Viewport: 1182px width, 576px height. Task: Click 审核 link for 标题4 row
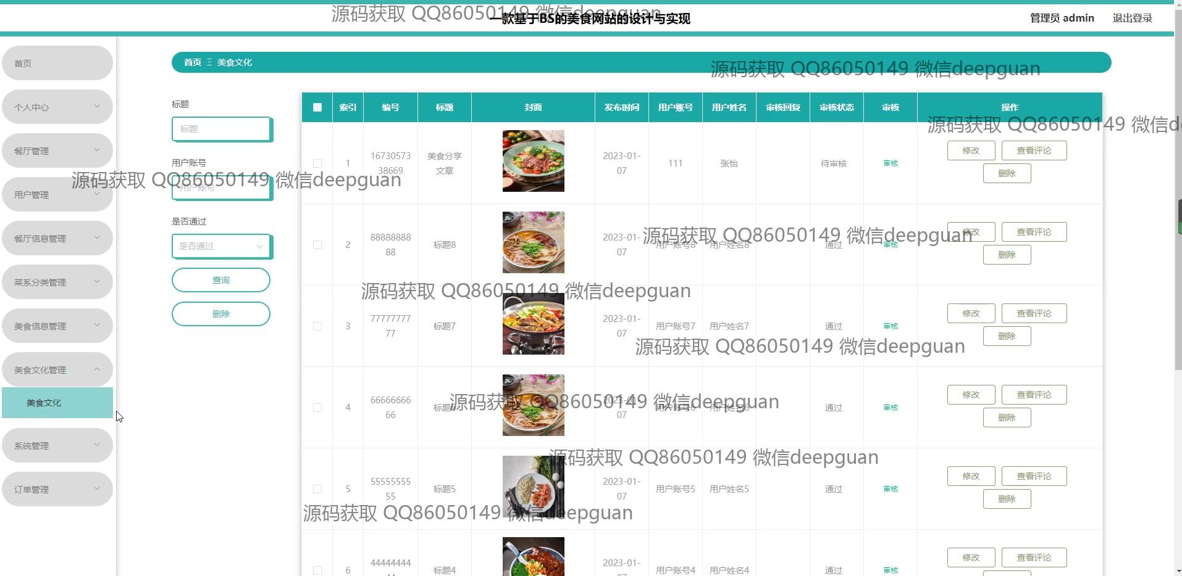pos(891,570)
